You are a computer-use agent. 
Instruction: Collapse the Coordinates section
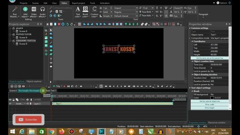tap(192, 41)
